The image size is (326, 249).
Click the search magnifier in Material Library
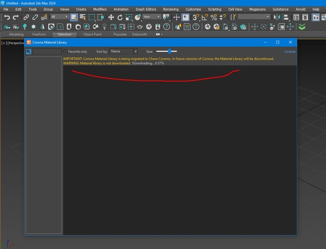coord(29,51)
